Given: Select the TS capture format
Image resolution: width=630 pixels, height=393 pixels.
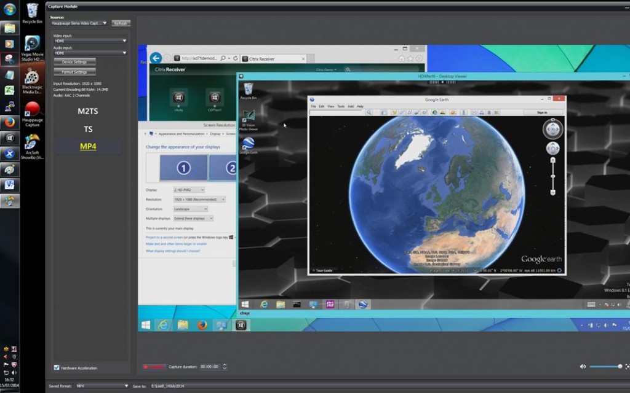Looking at the screenshot, I should pos(88,130).
